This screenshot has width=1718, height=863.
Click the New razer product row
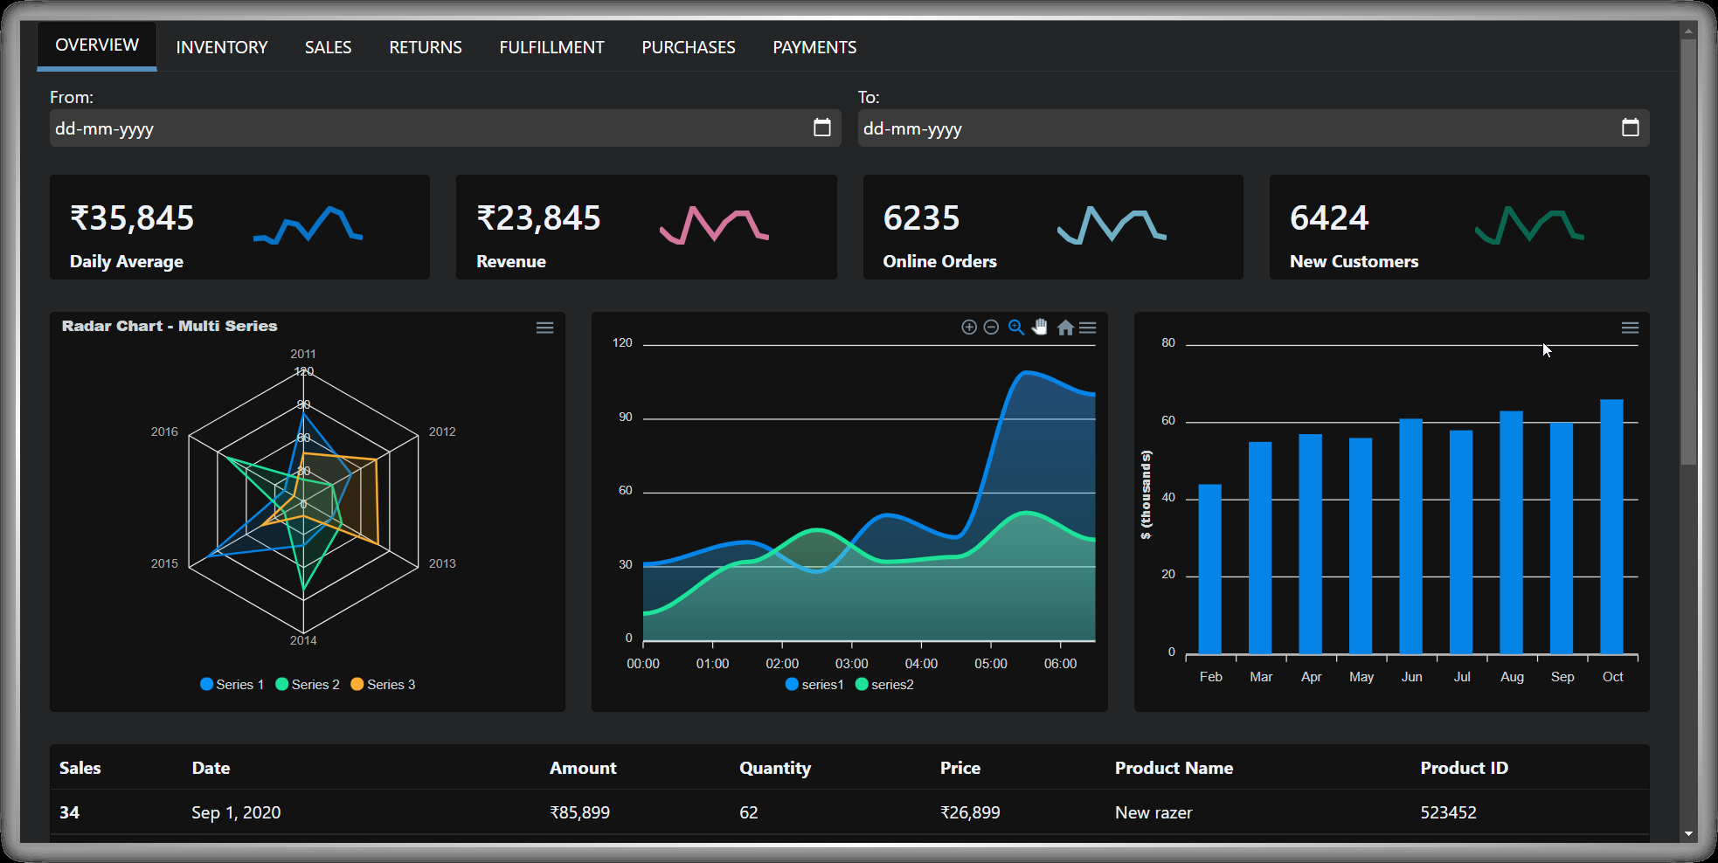click(x=1152, y=812)
